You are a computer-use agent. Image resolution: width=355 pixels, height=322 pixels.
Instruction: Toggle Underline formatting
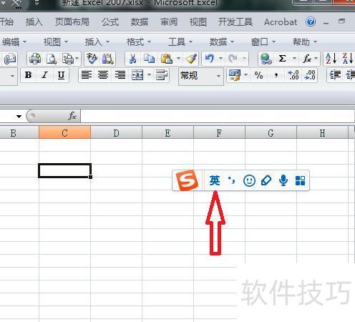click(61, 75)
